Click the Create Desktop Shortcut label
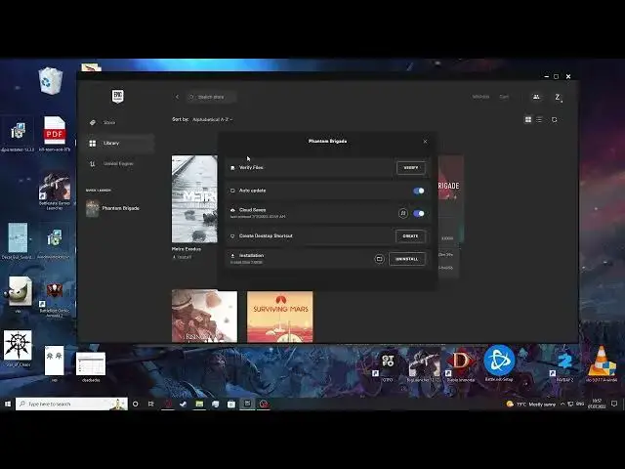Screen dimensions: 625x469 click(266, 235)
